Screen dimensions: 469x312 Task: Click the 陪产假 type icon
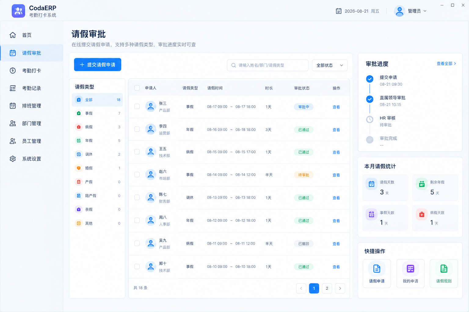[x=79, y=196]
